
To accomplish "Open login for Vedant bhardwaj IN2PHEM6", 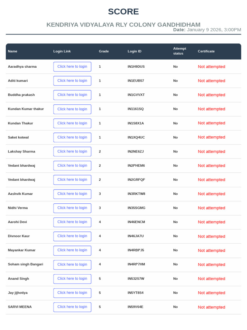I will [x=72, y=165].
